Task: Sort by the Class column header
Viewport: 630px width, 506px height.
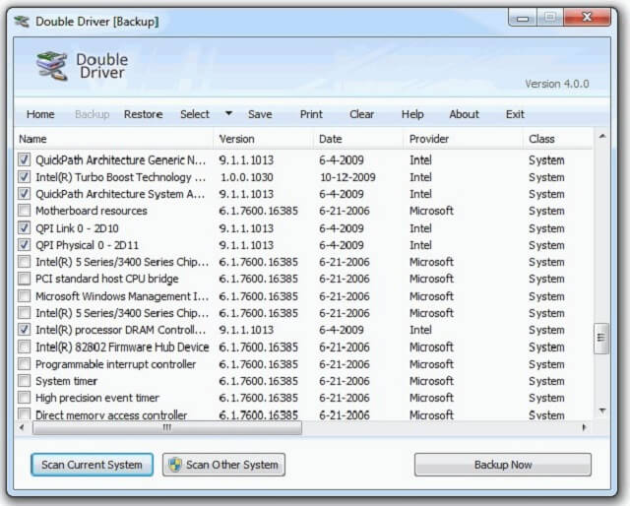Action: 558,139
